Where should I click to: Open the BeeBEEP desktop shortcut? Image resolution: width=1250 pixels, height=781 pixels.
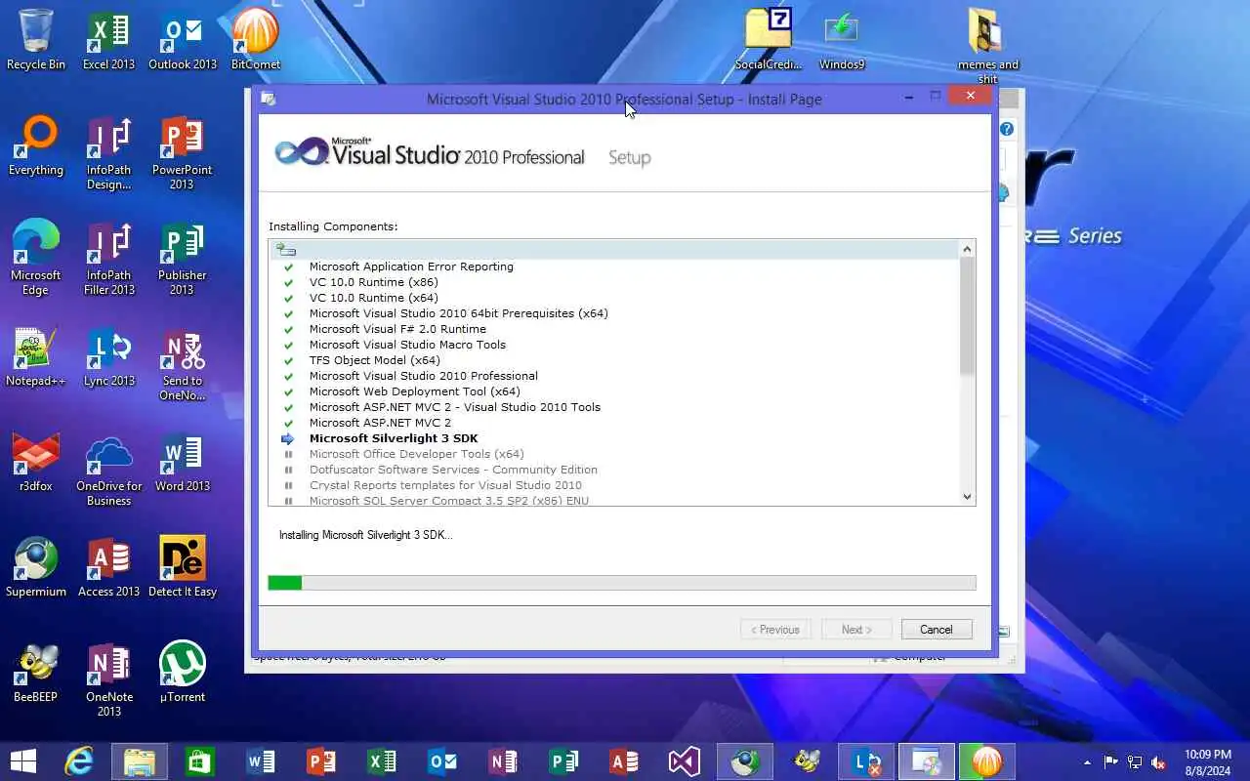[36, 673]
